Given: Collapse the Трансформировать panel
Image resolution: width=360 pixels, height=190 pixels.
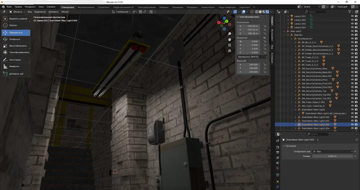Looking at the screenshot, I should coord(238,17).
